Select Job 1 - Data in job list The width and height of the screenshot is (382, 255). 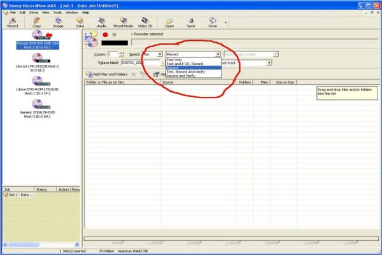click(x=18, y=195)
